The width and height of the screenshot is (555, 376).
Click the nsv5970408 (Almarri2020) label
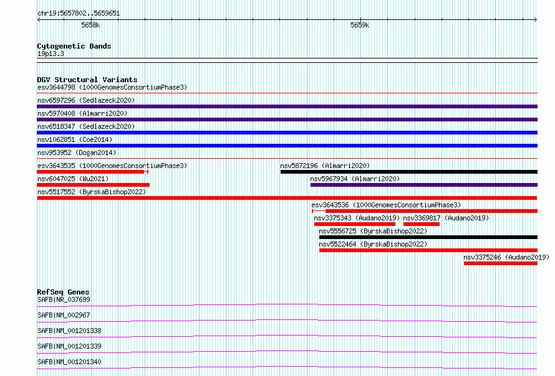82,113
